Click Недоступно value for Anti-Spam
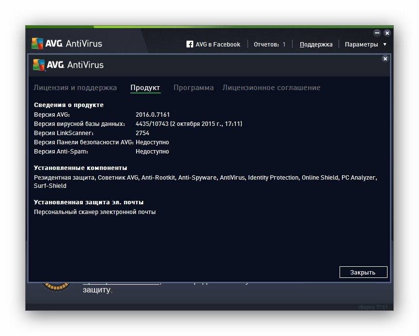Image resolution: width=419 pixels, height=336 pixels. point(152,152)
